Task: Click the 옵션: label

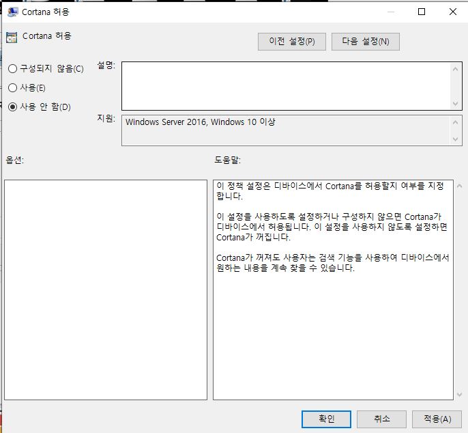Action: click(x=14, y=160)
